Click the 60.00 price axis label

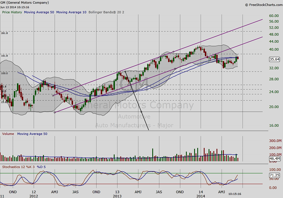click(x=274, y=16)
